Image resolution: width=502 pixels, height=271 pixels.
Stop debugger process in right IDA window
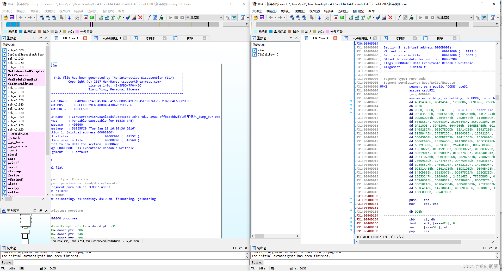[x=432, y=17]
